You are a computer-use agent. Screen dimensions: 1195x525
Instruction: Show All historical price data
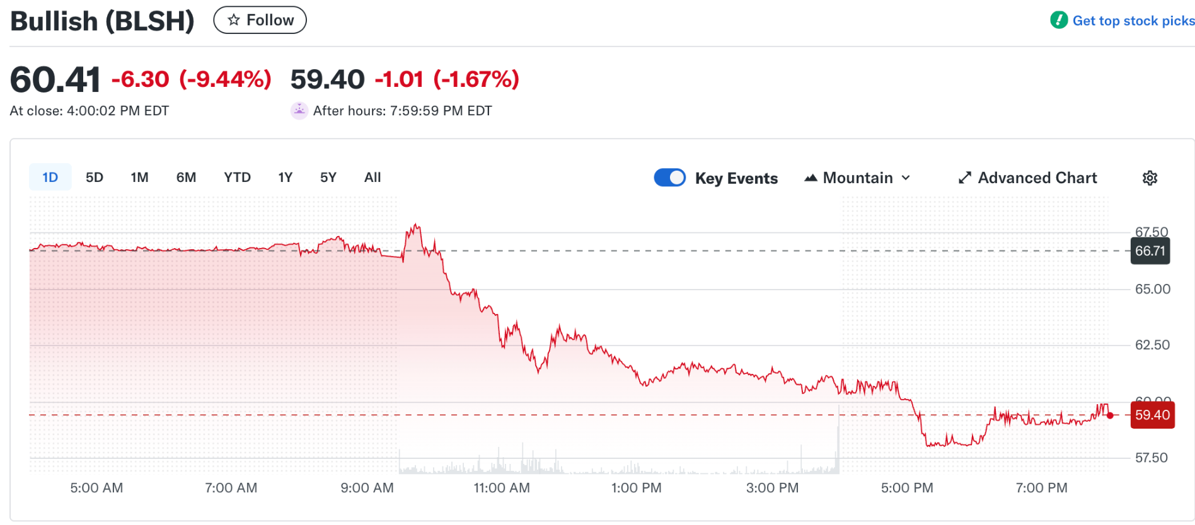coord(372,178)
